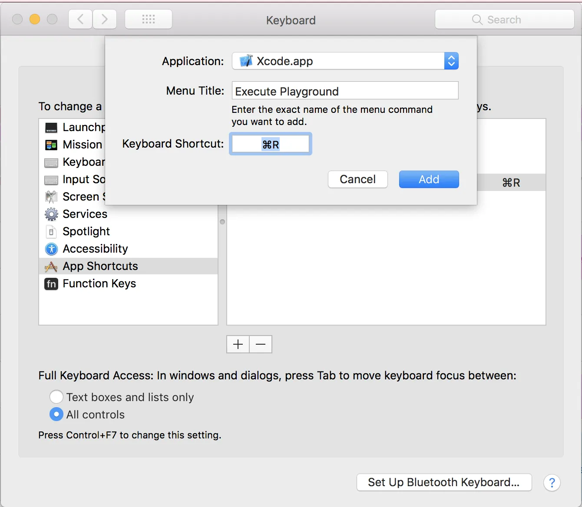
Task: Click Set Up Bluetooth Keyboard button
Action: pos(444,482)
